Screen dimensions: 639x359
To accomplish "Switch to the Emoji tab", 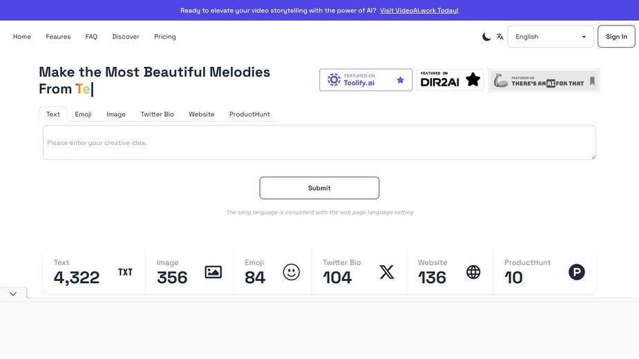I will 83,115.
